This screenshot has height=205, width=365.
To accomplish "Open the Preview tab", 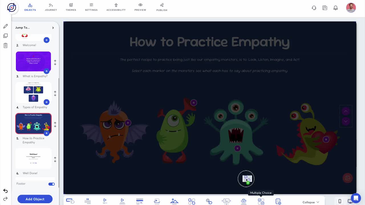I will pyautogui.click(x=140, y=7).
